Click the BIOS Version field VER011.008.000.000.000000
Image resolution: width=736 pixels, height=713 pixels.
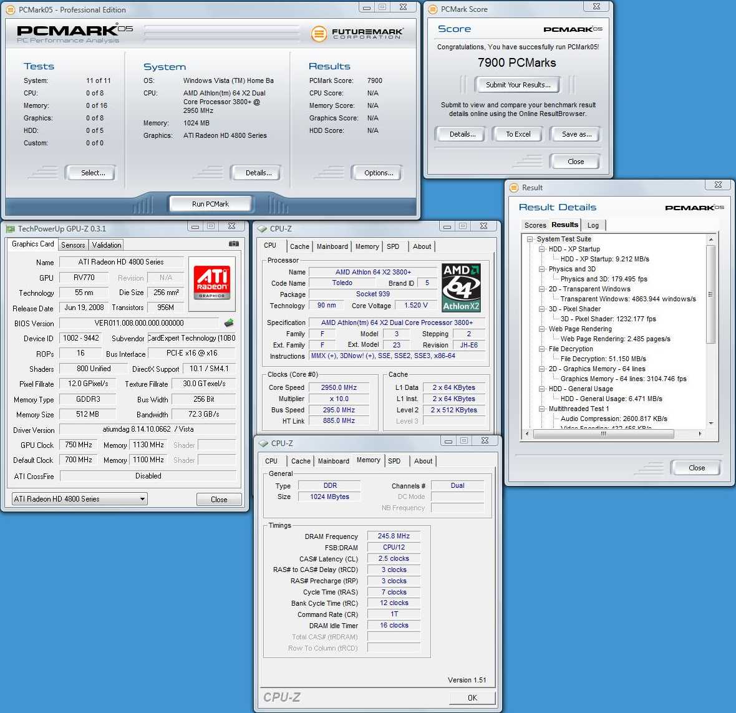tap(139, 323)
